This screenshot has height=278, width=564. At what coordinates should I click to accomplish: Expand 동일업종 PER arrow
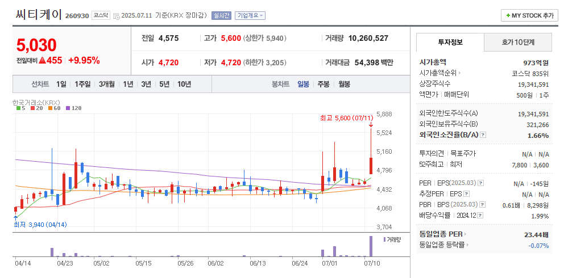coord(465,234)
